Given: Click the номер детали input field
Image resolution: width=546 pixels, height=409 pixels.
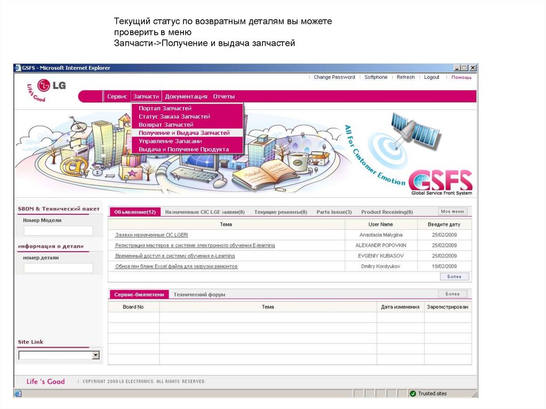Looking at the screenshot, I should click(58, 268).
